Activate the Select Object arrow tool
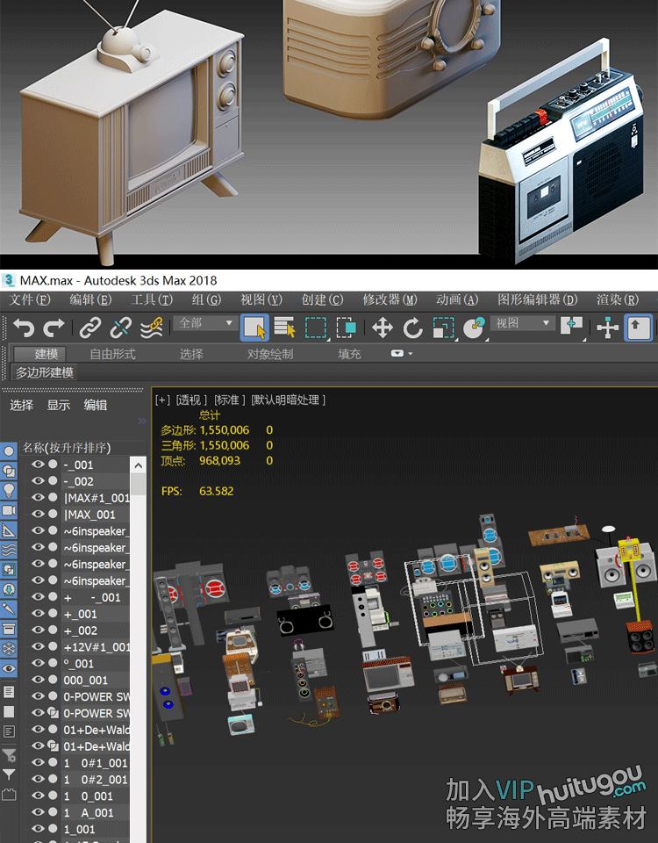This screenshot has width=658, height=843. tap(254, 328)
